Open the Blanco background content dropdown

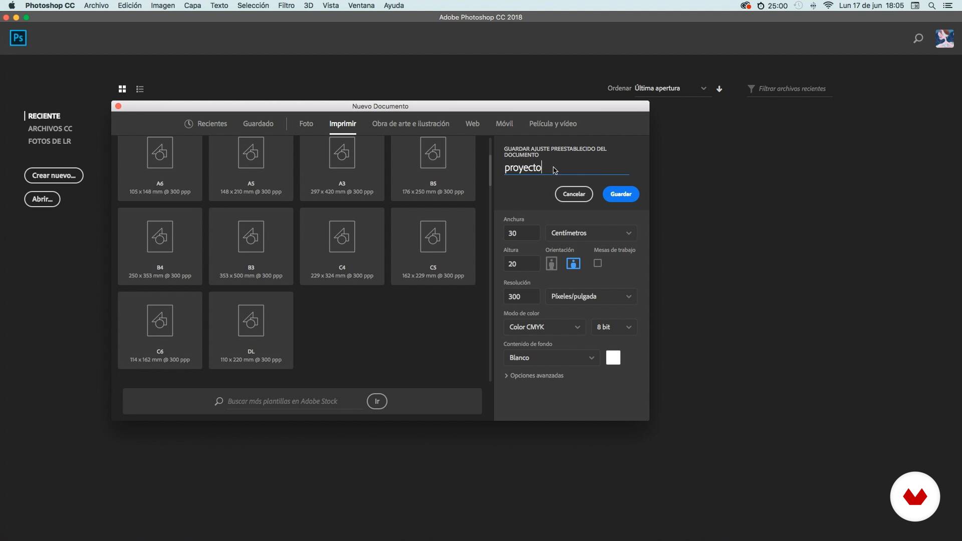tap(551, 358)
